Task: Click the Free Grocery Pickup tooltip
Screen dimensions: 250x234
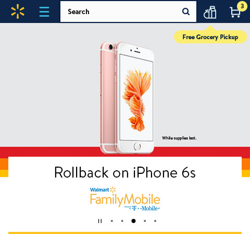Action: [x=210, y=37]
